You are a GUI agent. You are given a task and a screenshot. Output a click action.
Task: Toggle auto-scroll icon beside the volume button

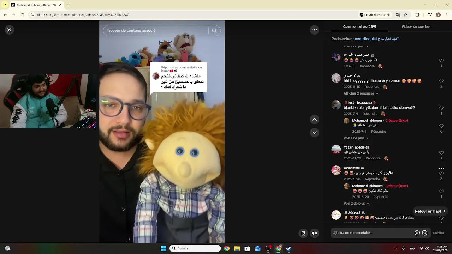click(303, 233)
